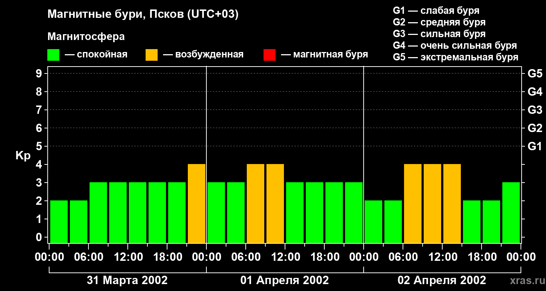The width and height of the screenshot is (546, 291).
Task: Click the "G1 — слабая буря" legend line
Action: (x=436, y=11)
